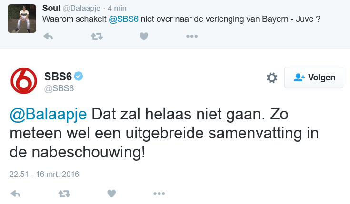
Task: Open the SBS6 account name
Action: point(58,77)
